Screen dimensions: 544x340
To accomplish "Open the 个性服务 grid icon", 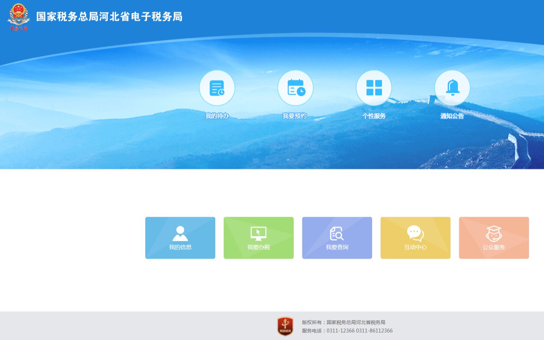I will point(374,88).
